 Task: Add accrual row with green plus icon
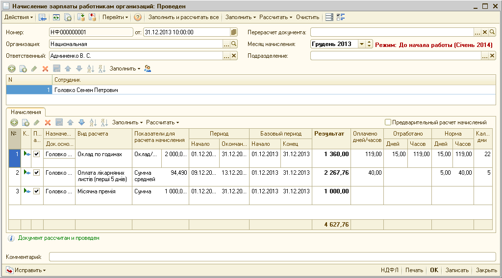tap(14, 122)
